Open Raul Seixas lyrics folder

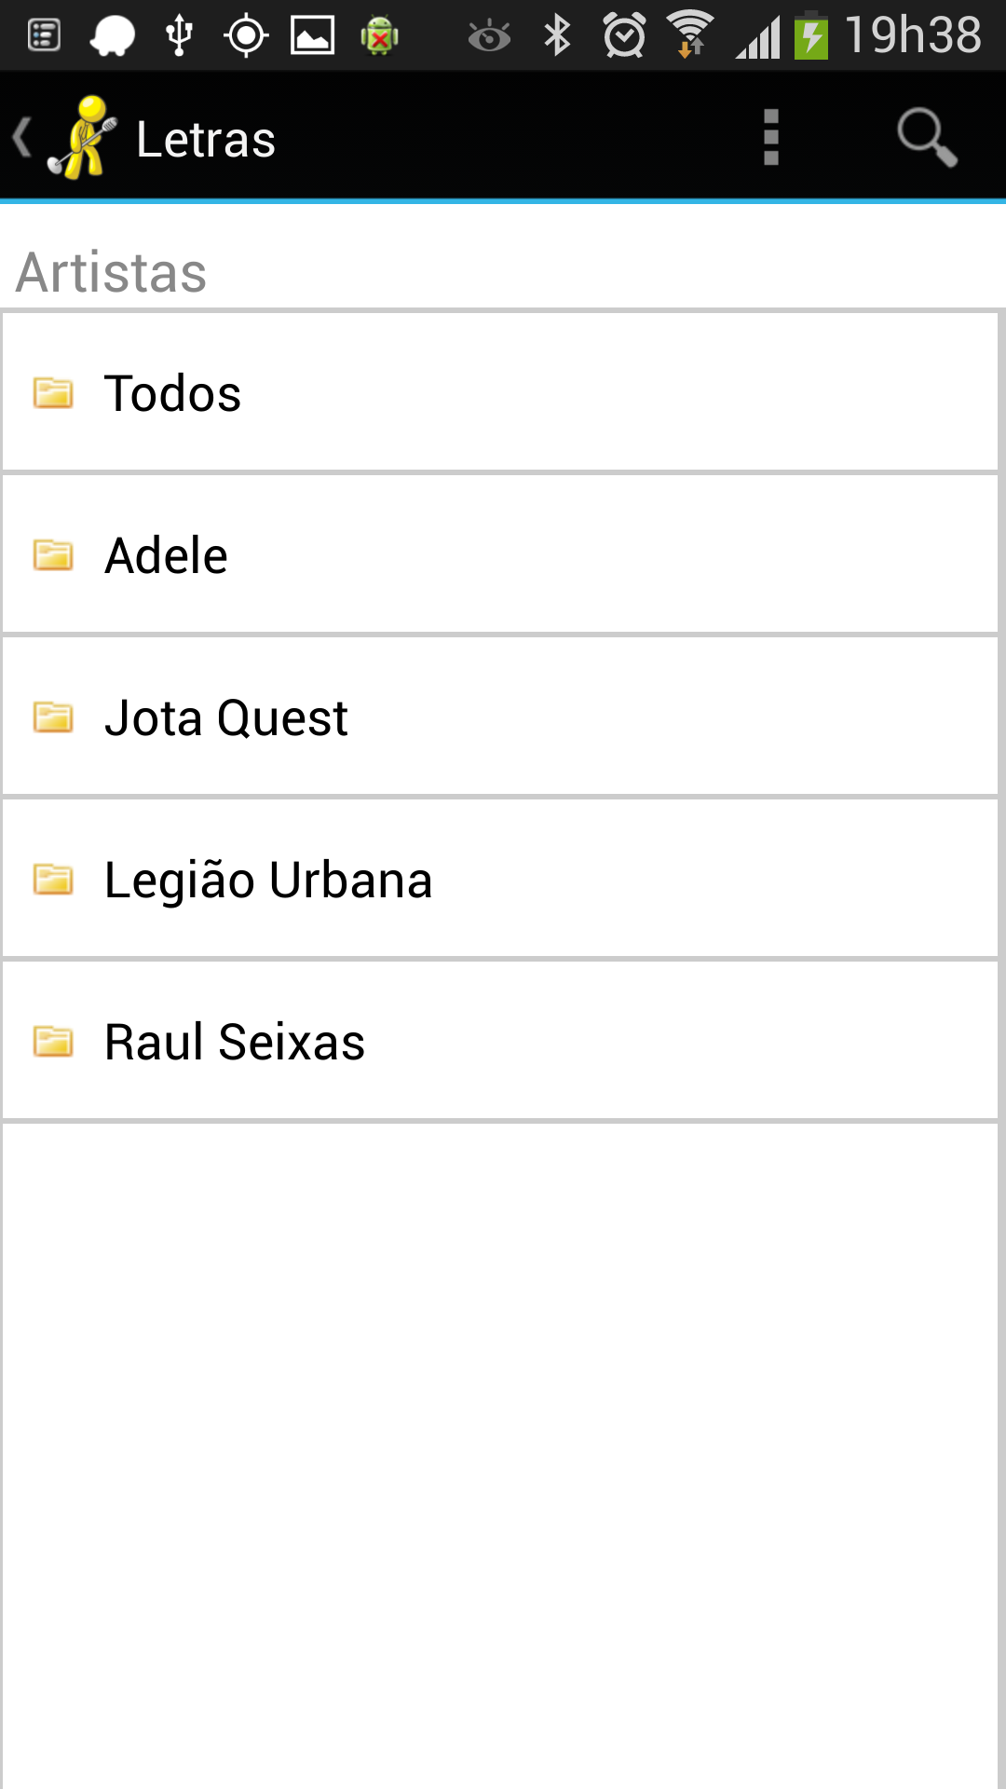[x=235, y=1042]
